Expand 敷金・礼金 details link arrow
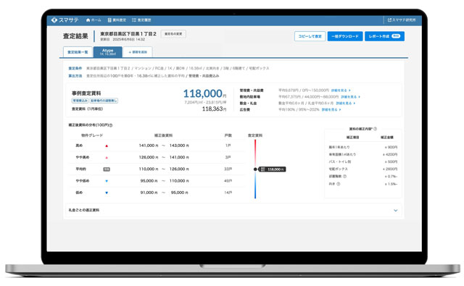This screenshot has height=286, width=464. point(355,104)
